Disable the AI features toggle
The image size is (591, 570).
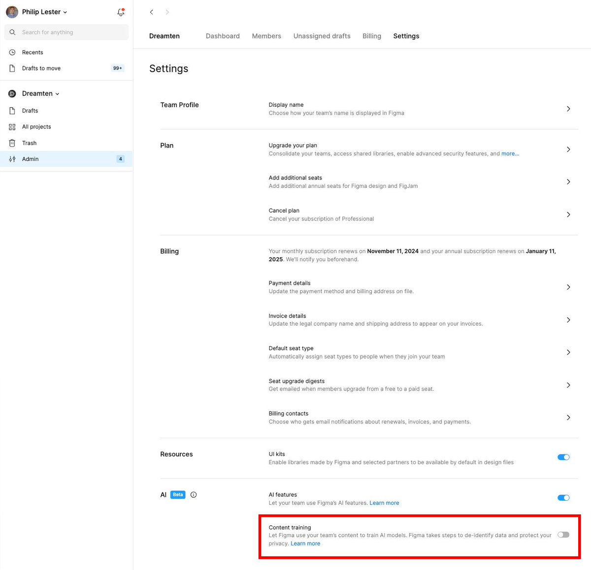(x=563, y=498)
